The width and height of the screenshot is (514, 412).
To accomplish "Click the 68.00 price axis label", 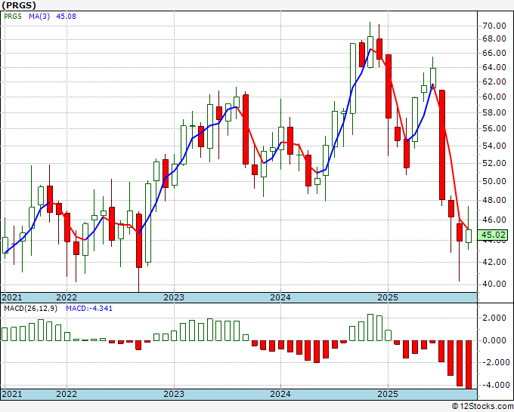I will pos(494,39).
